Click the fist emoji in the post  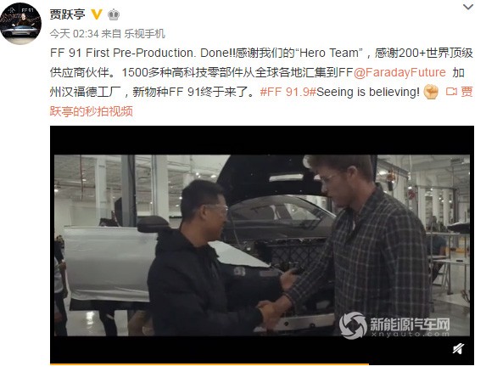pyautogui.click(x=431, y=92)
